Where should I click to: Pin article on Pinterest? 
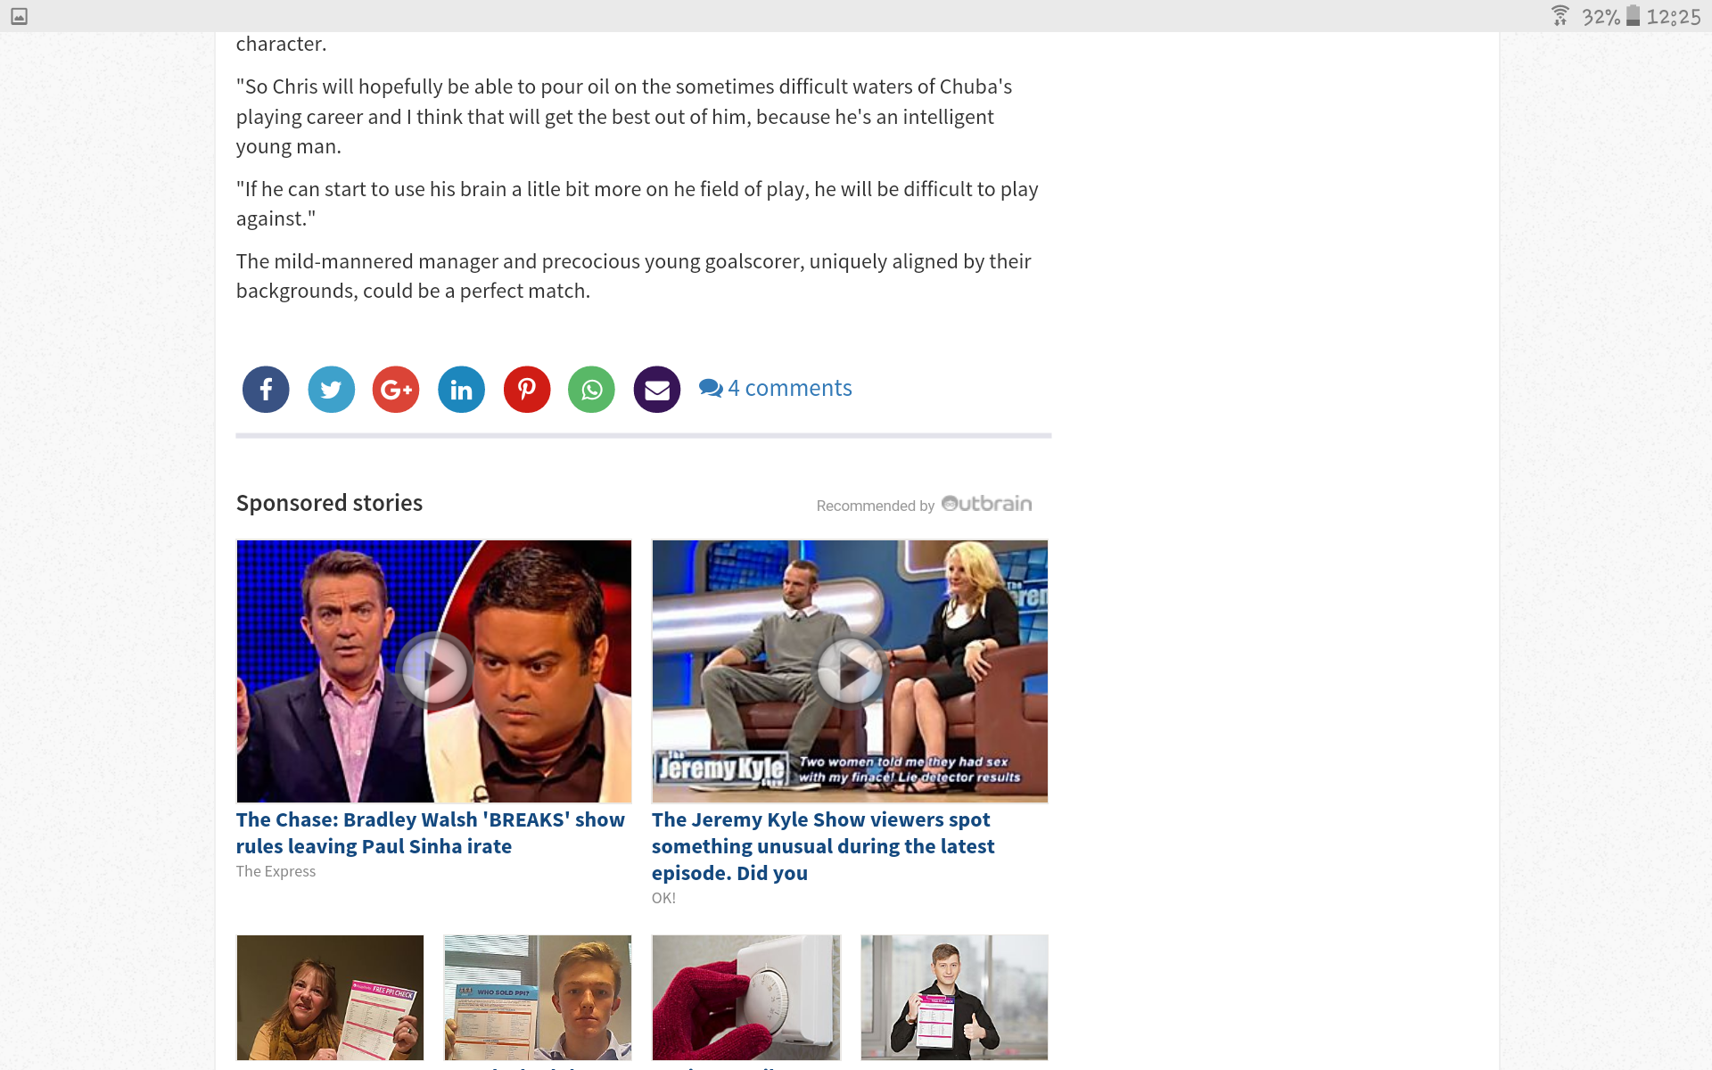527,390
